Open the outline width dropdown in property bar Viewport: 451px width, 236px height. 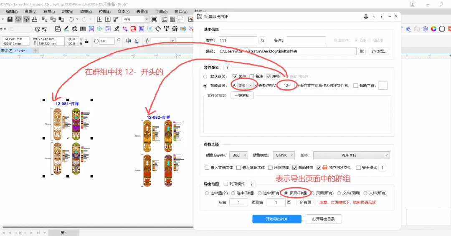tap(172, 41)
